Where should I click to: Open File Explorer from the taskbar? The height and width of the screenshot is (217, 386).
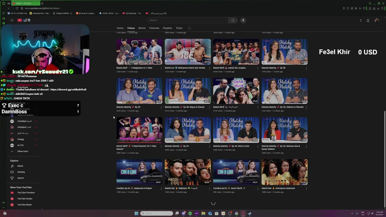[203, 213]
